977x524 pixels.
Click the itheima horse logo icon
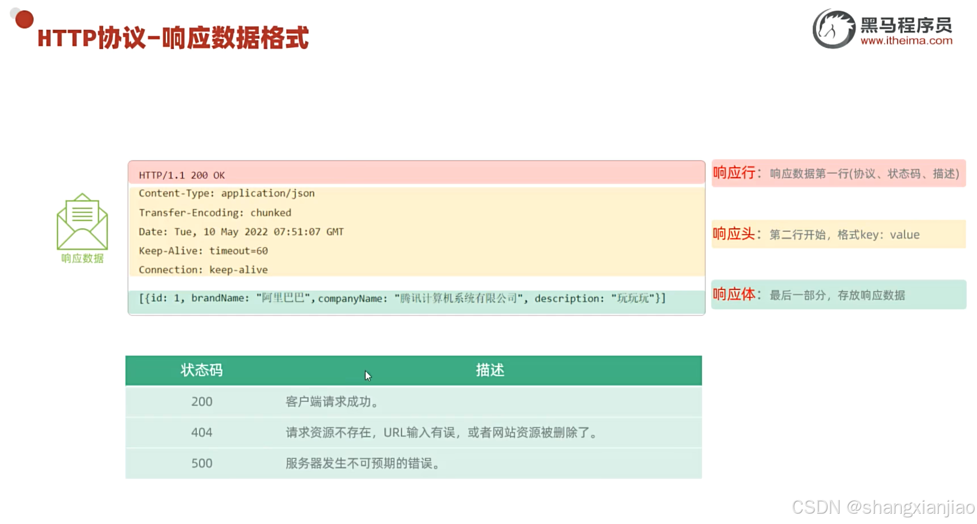coord(834,29)
